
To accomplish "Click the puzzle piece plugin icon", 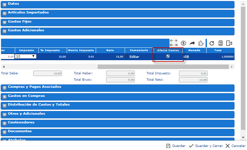I will tap(201, 43).
